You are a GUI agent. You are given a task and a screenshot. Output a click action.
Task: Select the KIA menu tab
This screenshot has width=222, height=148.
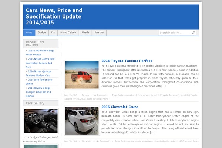point(53,33)
